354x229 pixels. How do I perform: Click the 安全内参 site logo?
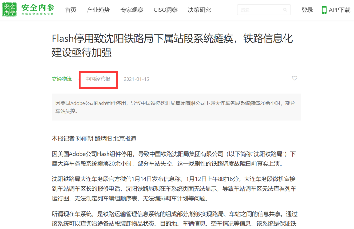point(28,10)
